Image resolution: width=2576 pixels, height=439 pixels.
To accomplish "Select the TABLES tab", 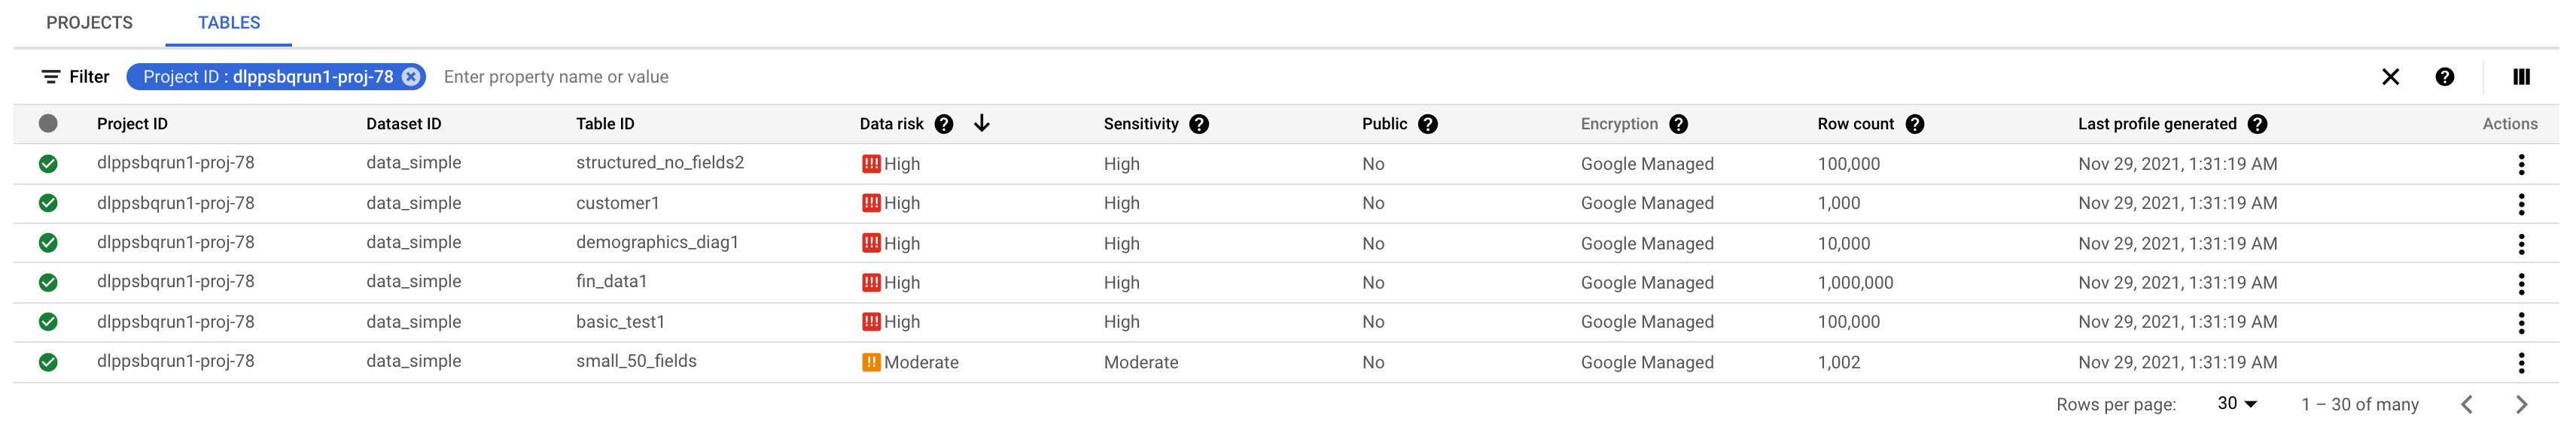I will point(228,22).
